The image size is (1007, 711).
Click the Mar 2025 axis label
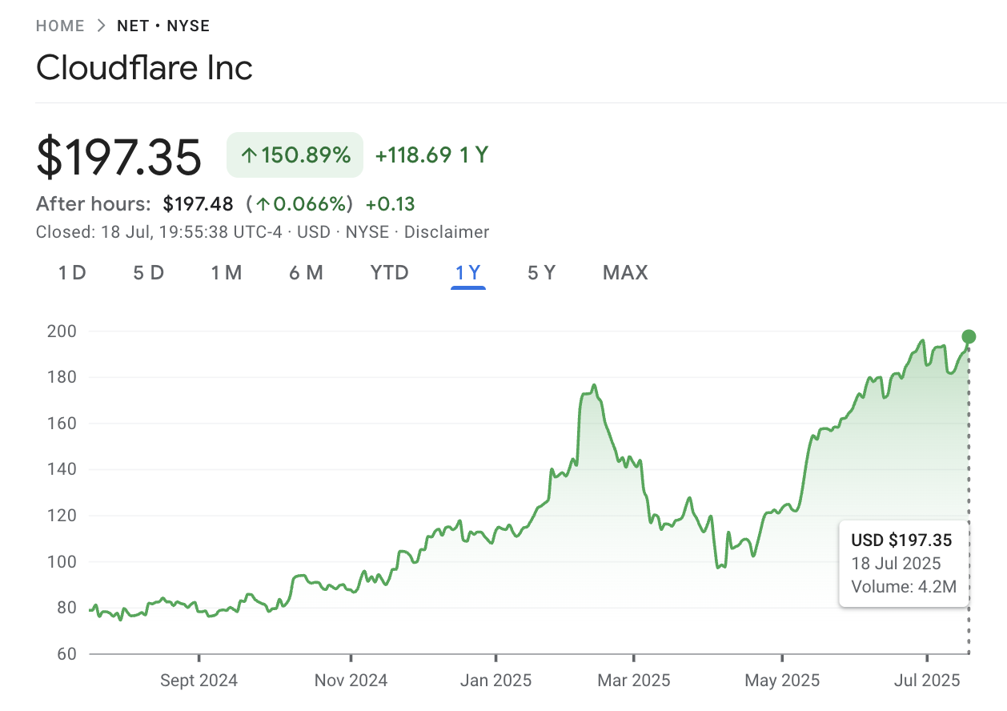click(x=634, y=681)
